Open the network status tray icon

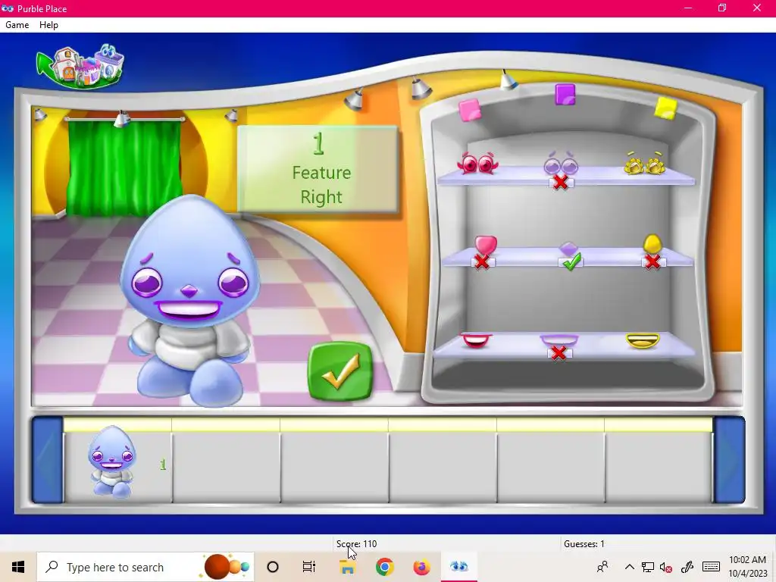tap(648, 567)
